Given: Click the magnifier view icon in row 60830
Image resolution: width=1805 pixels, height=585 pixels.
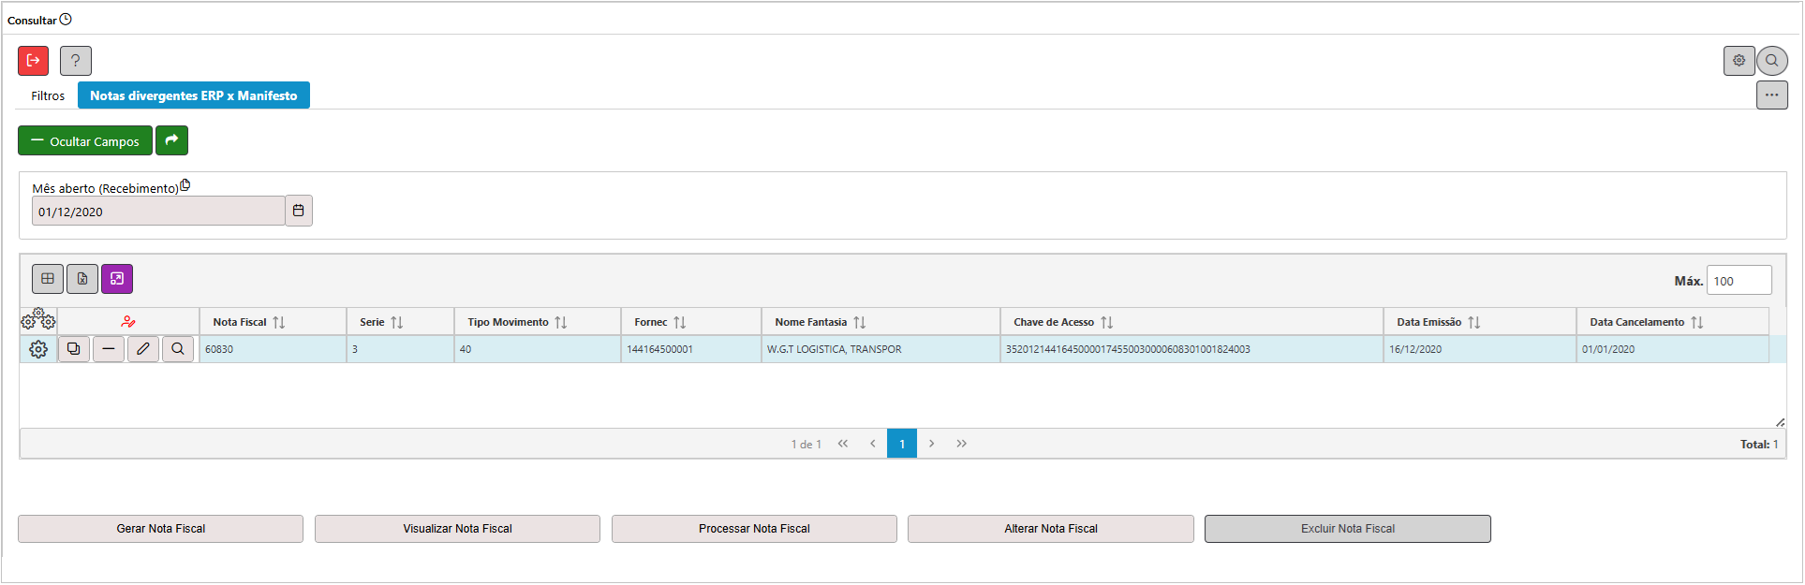Looking at the screenshot, I should (178, 349).
